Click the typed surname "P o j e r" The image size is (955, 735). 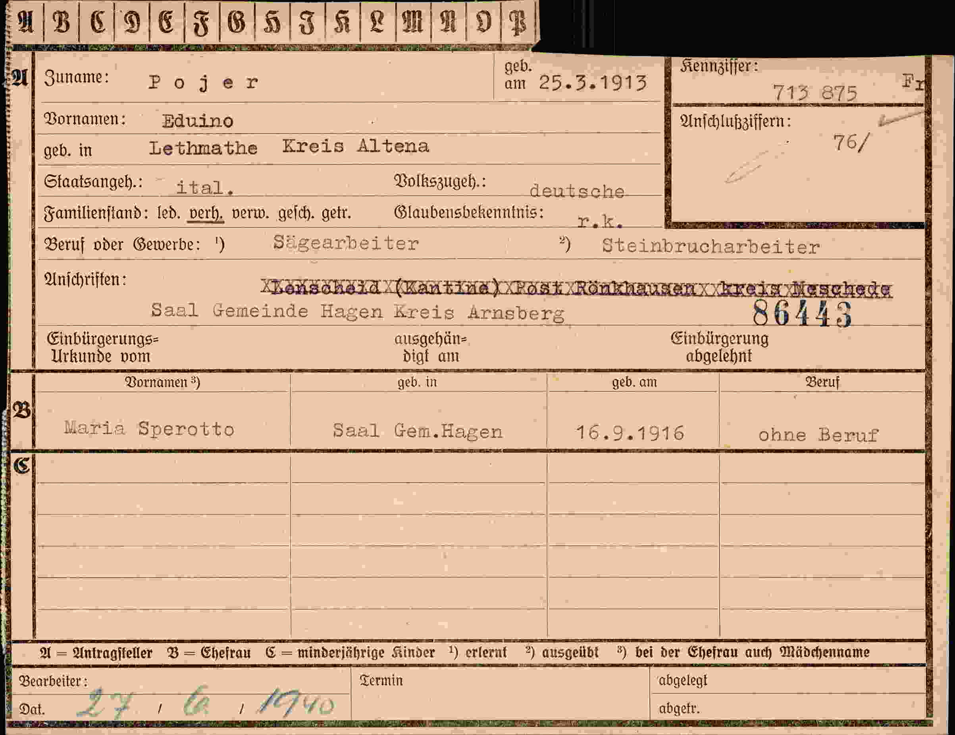pyautogui.click(x=203, y=83)
